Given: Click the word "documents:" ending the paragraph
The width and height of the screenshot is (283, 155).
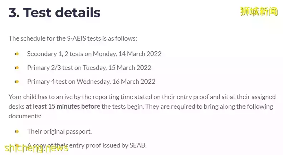Looking at the screenshot, I should coord(25,117).
